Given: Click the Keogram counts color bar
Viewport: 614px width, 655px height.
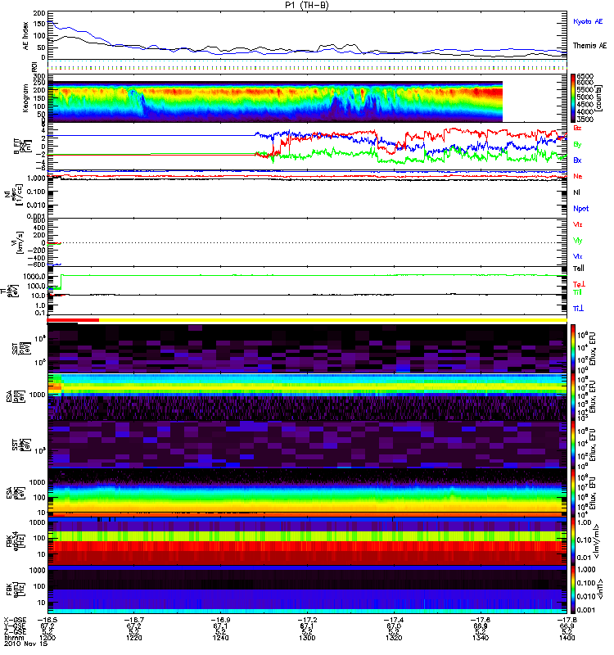Looking at the screenshot, I should [x=574, y=98].
